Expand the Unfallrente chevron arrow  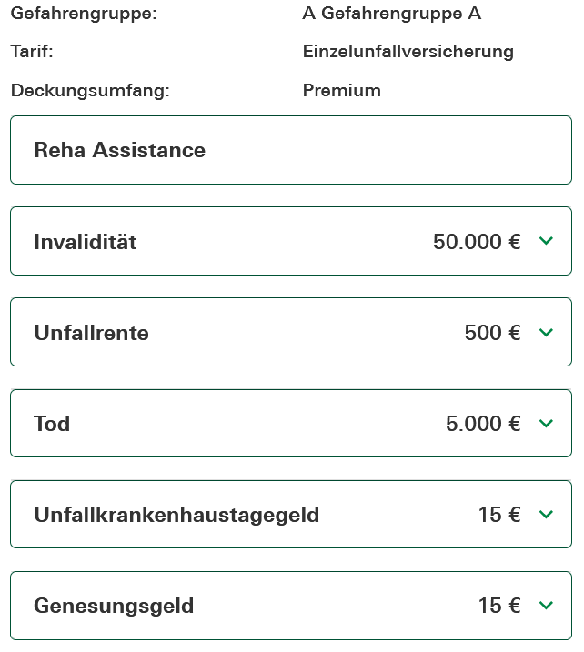(x=546, y=333)
